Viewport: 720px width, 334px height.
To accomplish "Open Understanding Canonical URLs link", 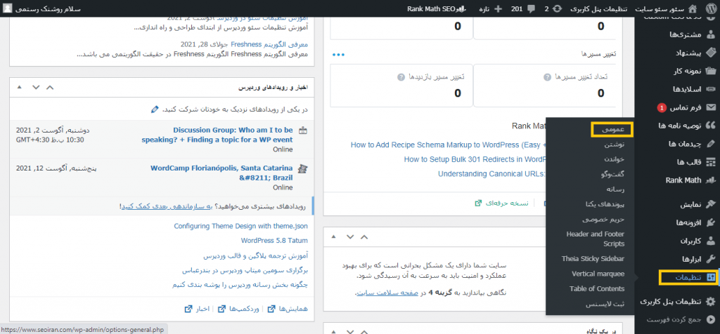I will tap(492, 174).
